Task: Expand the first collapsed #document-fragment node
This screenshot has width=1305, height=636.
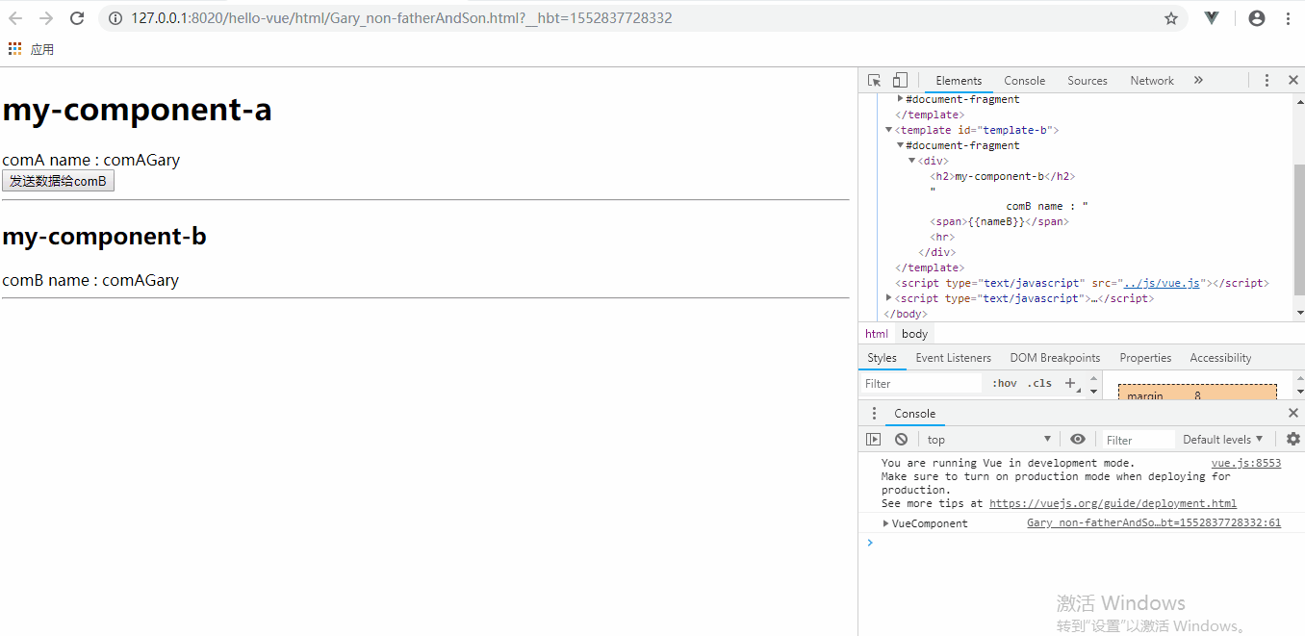Action: (x=900, y=99)
